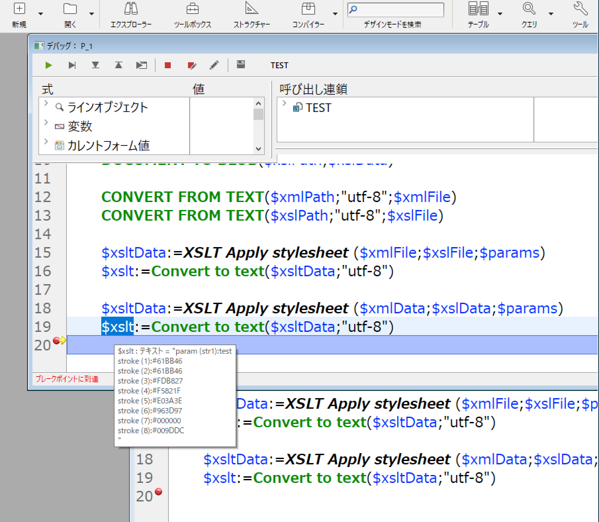Abort execution using the red square icon
Screen dimensions: 599x522
pyautogui.click(x=167, y=65)
